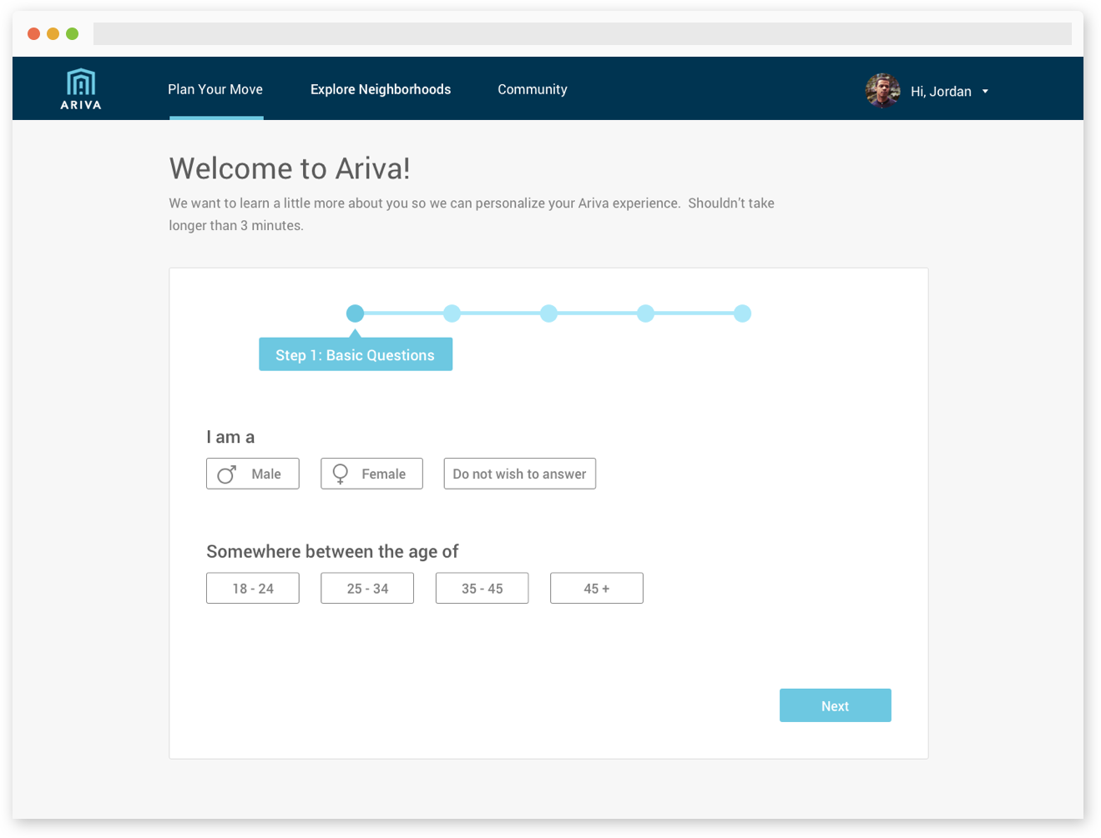The width and height of the screenshot is (1101, 838).
Task: Select the '45 +' age range option
Action: (596, 588)
